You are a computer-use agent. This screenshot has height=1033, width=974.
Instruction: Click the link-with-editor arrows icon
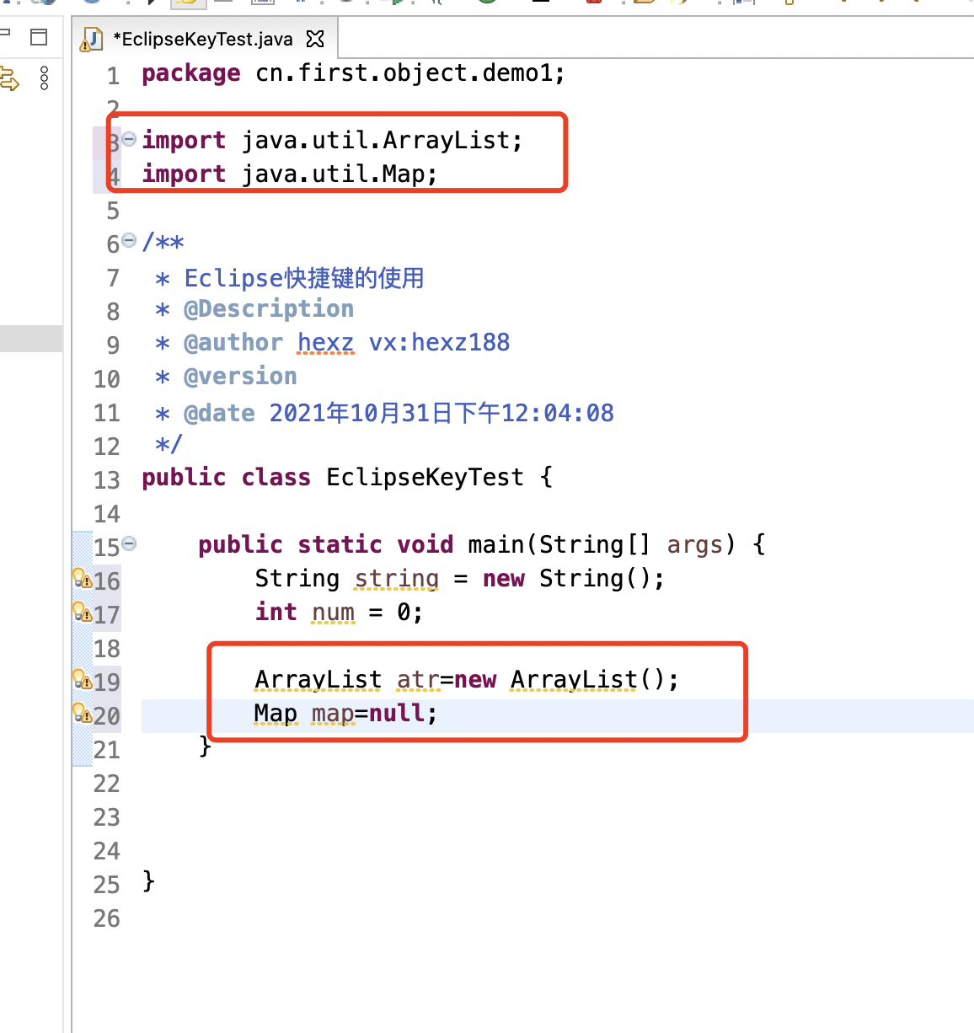point(9,80)
